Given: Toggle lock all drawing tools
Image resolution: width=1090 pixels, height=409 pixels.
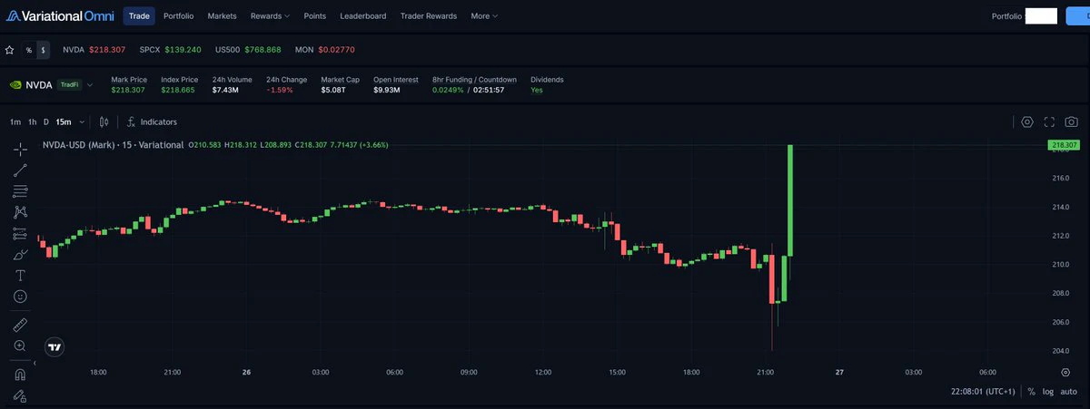Looking at the screenshot, I should [20, 395].
